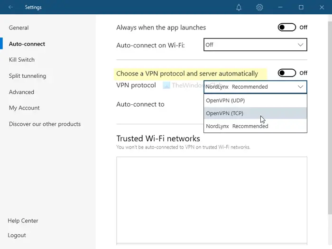Maximize the Settings window
The height and width of the screenshot is (249, 332).
pyautogui.click(x=301, y=7)
